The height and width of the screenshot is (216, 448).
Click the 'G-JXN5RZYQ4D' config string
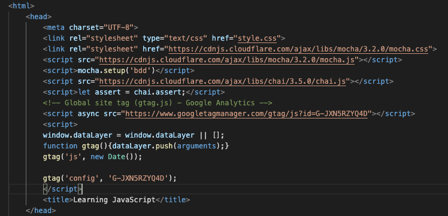[138, 178]
